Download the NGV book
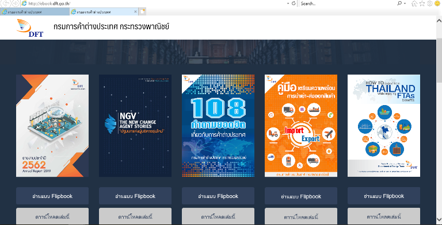Screen dimensions: 442x225 coord(135,216)
